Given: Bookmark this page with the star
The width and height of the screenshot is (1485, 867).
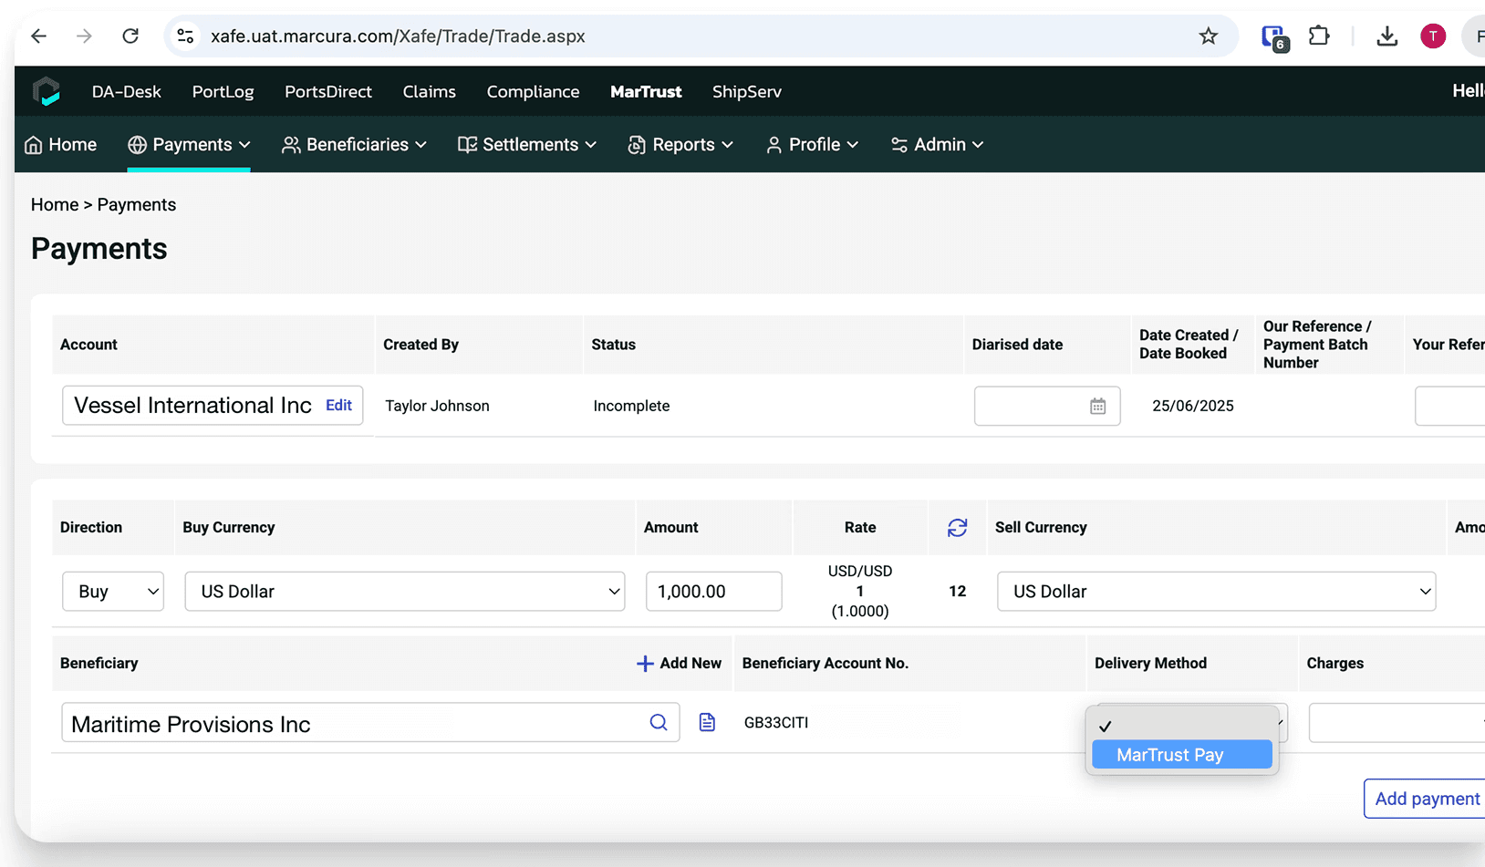Looking at the screenshot, I should pyautogui.click(x=1209, y=36).
